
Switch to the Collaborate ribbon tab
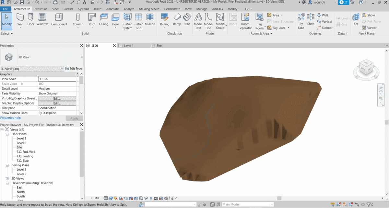[172, 9]
